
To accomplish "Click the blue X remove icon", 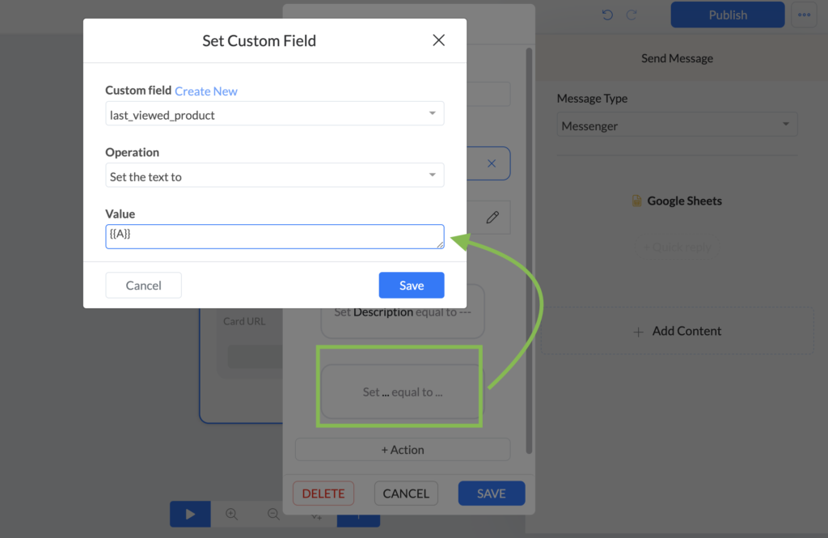I will tap(492, 163).
